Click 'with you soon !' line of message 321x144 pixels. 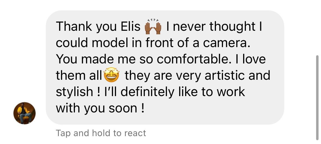(x=100, y=108)
